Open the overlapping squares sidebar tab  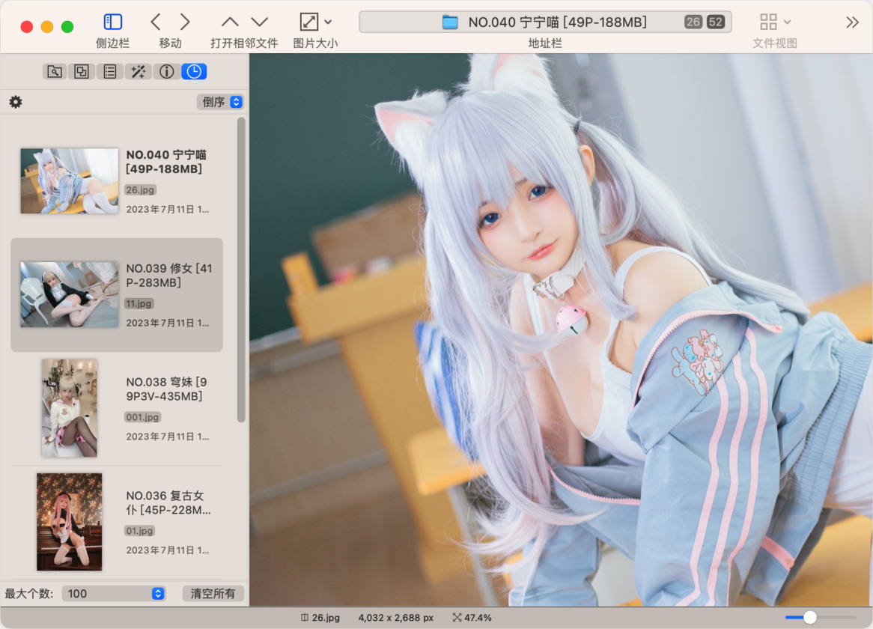81,72
